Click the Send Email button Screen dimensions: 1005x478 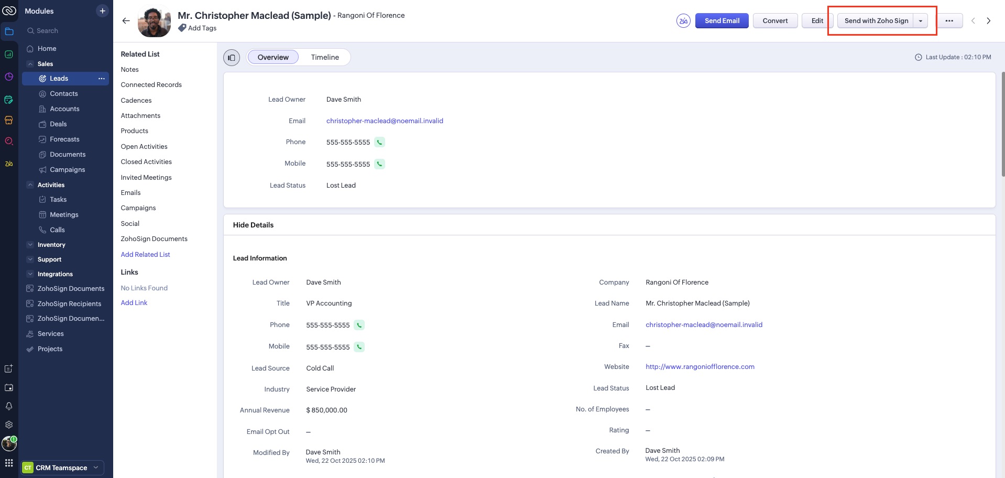[722, 21]
